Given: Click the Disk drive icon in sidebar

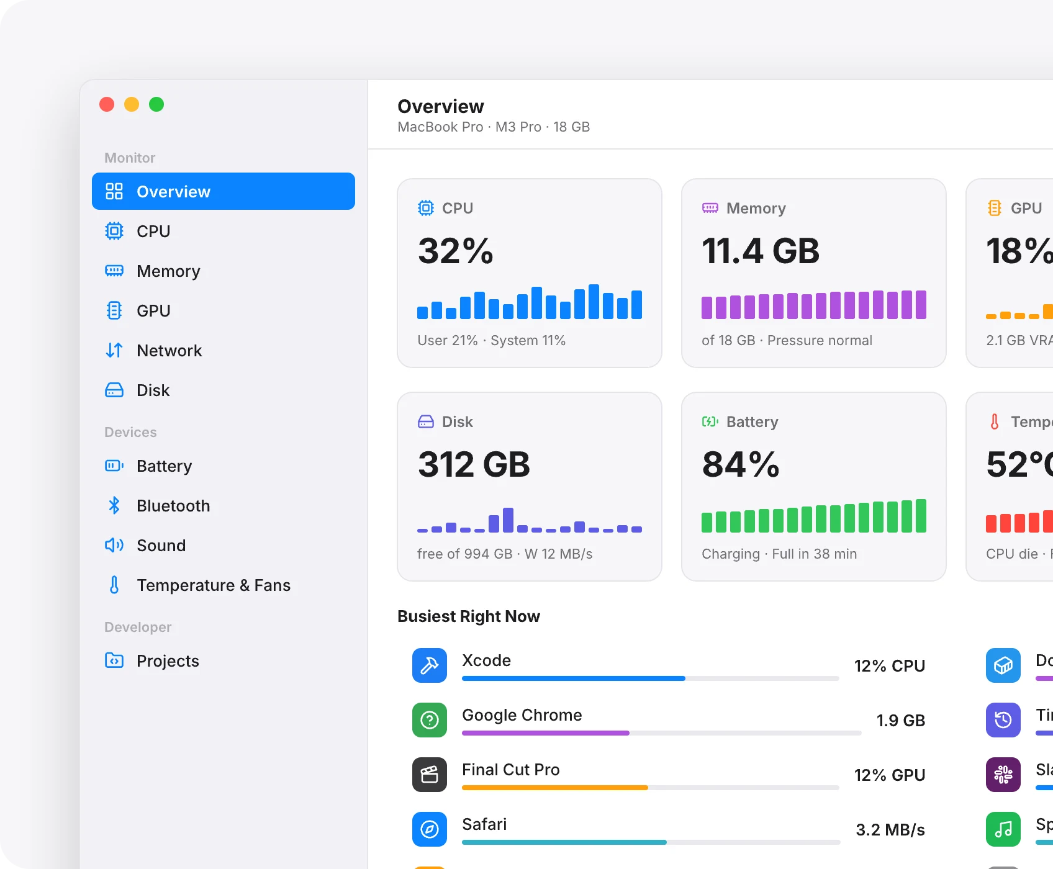Looking at the screenshot, I should [114, 390].
